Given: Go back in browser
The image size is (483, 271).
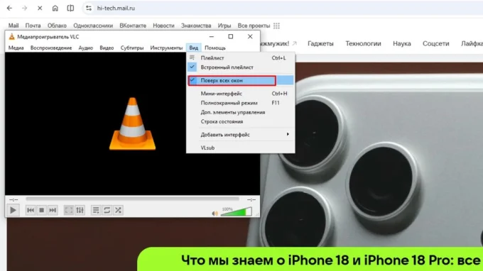Looking at the screenshot, I should click(x=9, y=9).
